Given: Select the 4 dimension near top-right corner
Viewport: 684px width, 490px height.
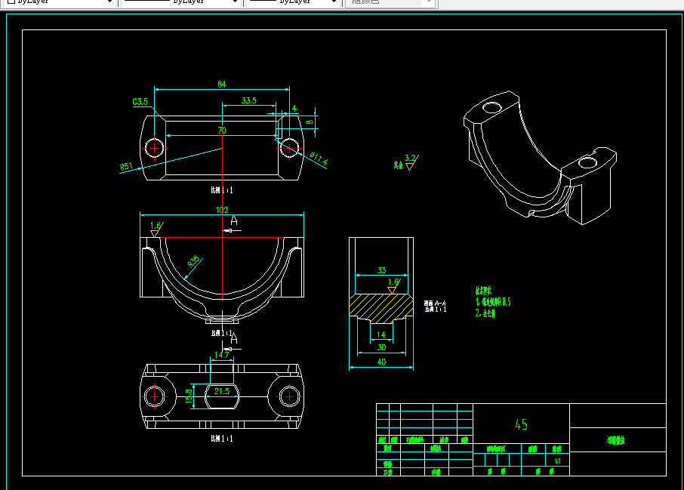Looking at the screenshot, I should click(294, 109).
